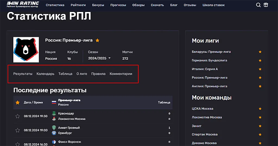Unfavorite Россия: Премьер-лига star in Мои лиги

[260, 78]
